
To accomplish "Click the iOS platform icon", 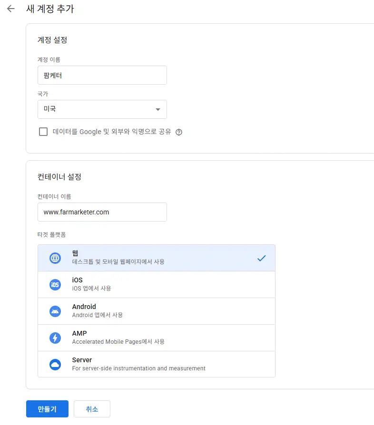I will pyautogui.click(x=55, y=285).
